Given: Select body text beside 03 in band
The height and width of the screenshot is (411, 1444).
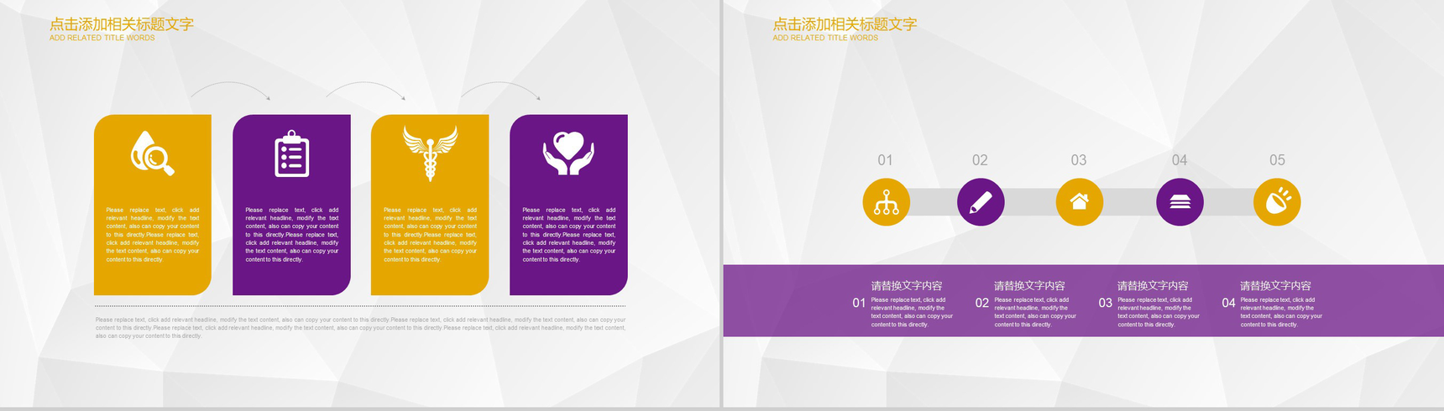Looking at the screenshot, I should pos(1159,312).
